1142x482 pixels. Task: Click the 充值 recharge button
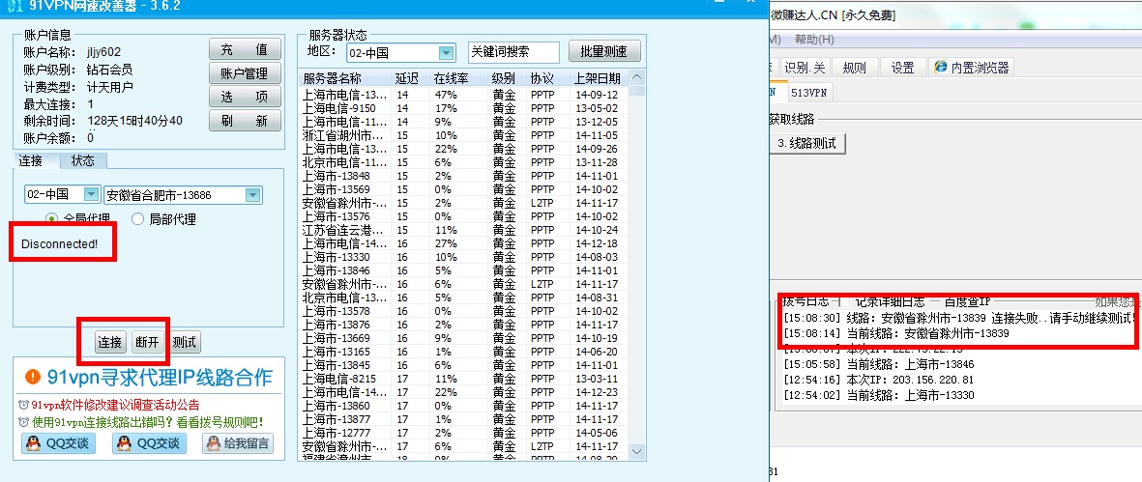(245, 49)
